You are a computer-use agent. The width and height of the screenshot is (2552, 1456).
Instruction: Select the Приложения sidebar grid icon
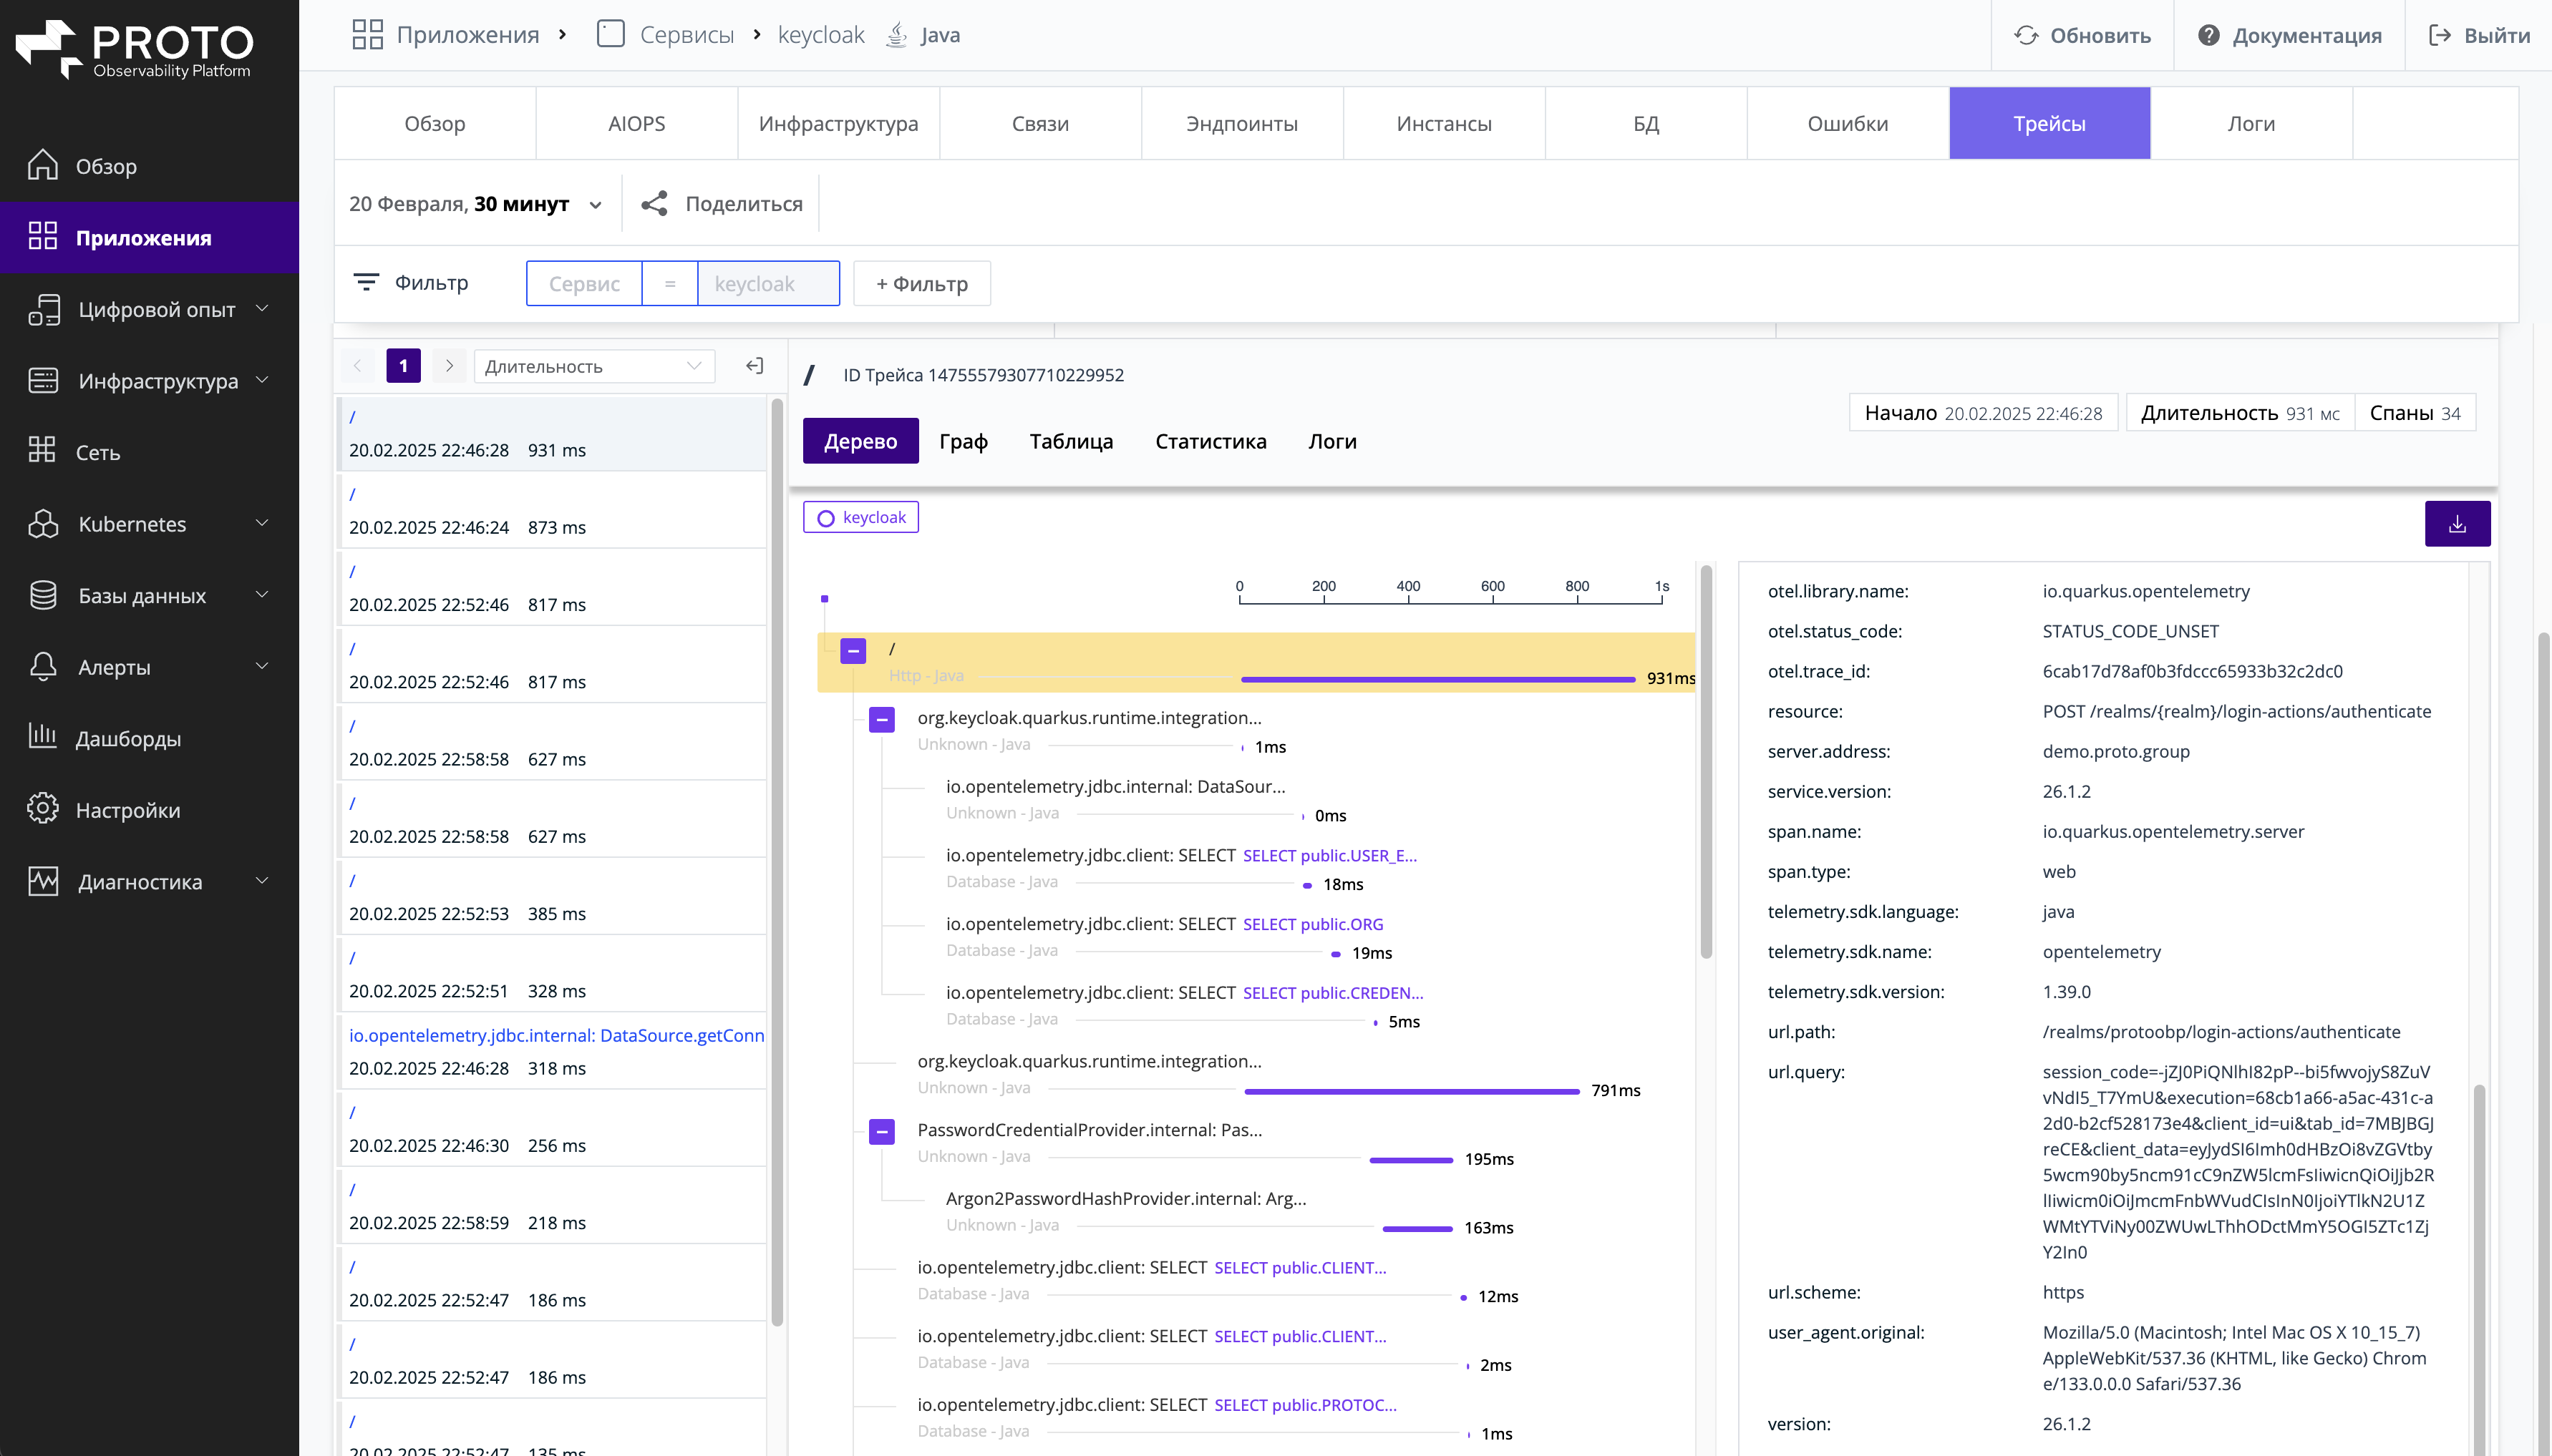(43, 236)
